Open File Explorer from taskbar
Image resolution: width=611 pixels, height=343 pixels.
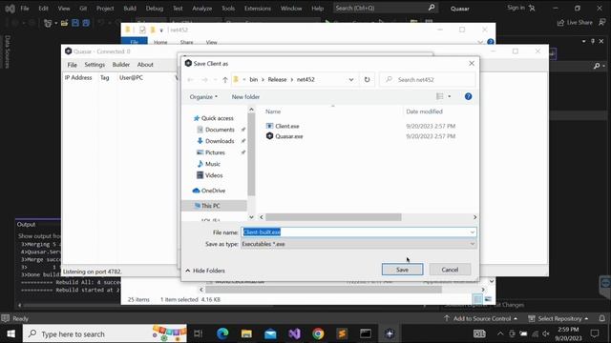[246, 333]
